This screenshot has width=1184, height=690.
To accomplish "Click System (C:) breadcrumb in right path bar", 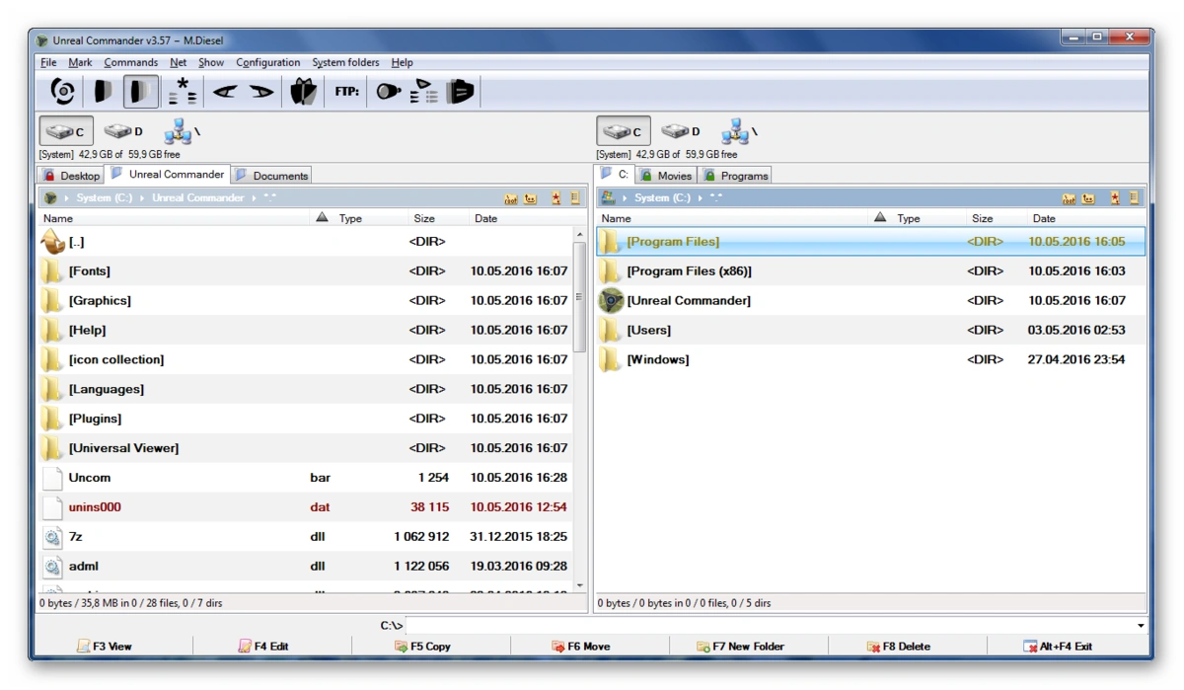I will [x=662, y=198].
